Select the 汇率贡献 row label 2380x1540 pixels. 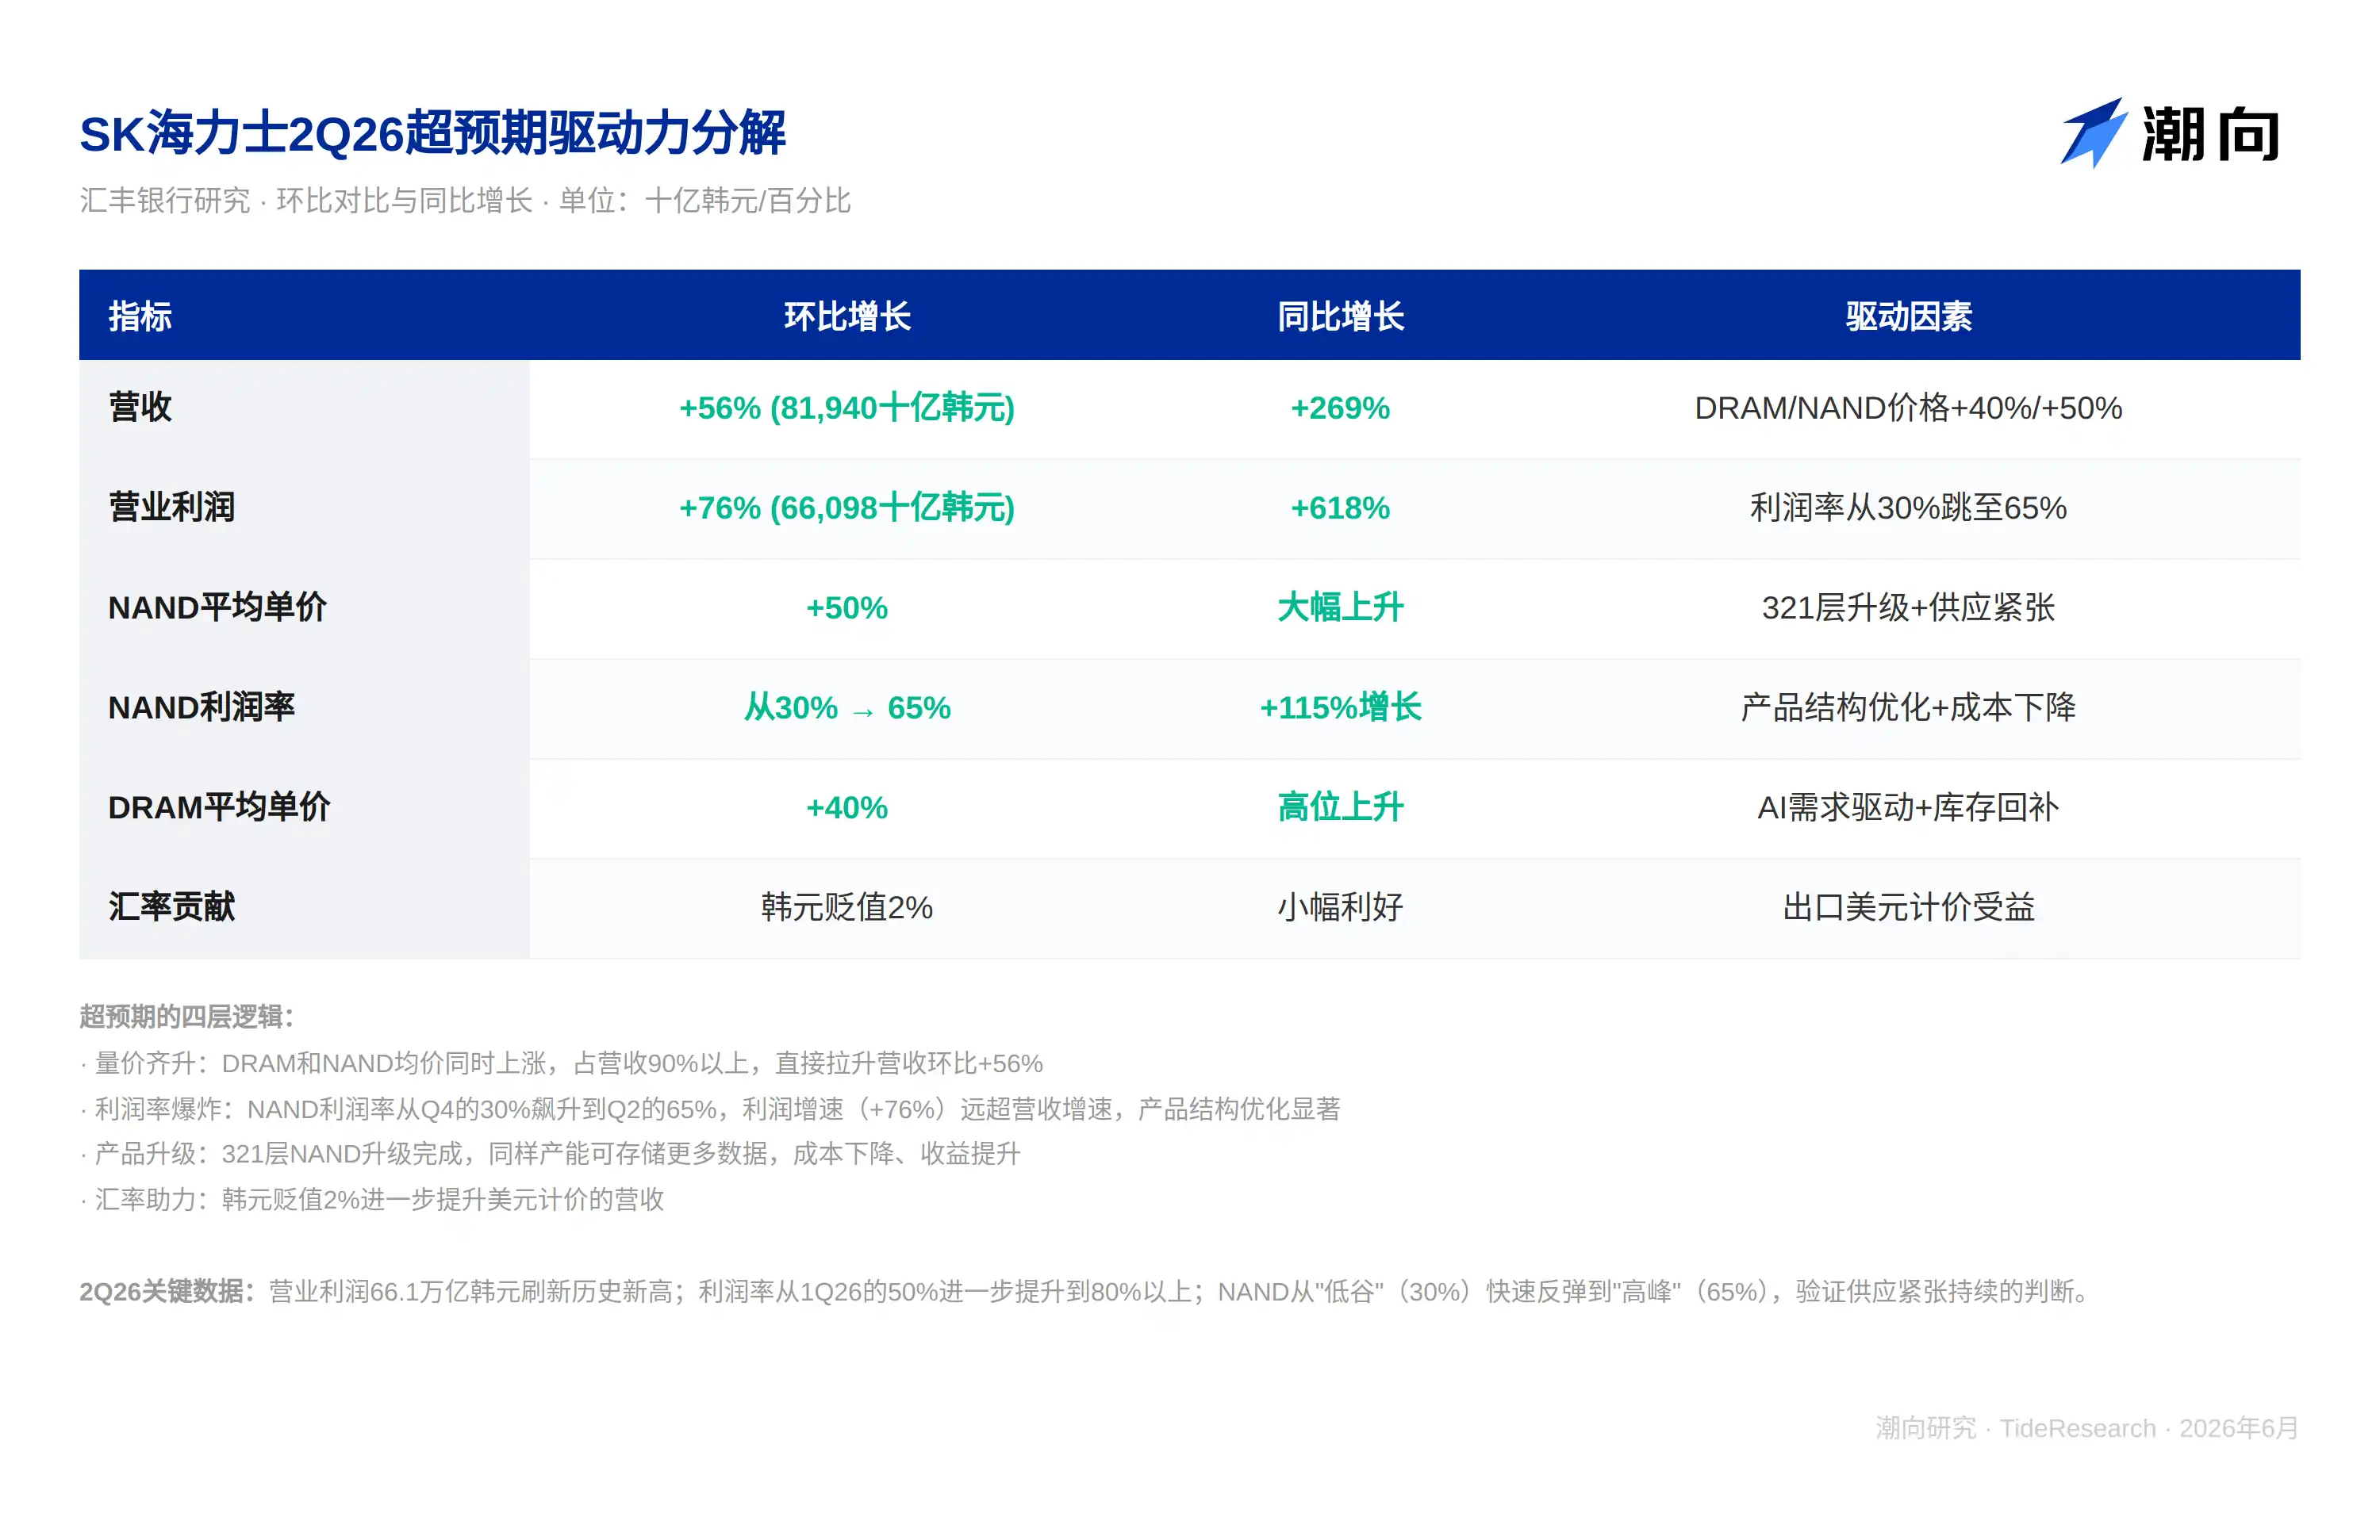pyautogui.click(x=172, y=907)
